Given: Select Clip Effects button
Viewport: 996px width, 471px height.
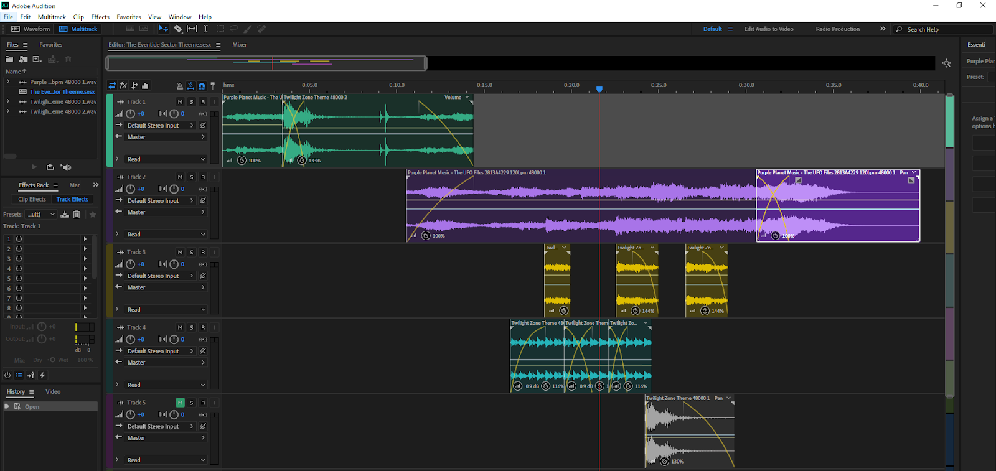Looking at the screenshot, I should click(x=32, y=199).
